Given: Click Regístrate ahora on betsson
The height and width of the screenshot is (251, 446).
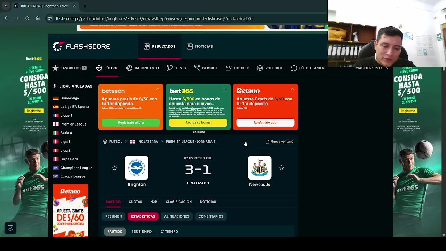Looking at the screenshot, I should [131, 122].
